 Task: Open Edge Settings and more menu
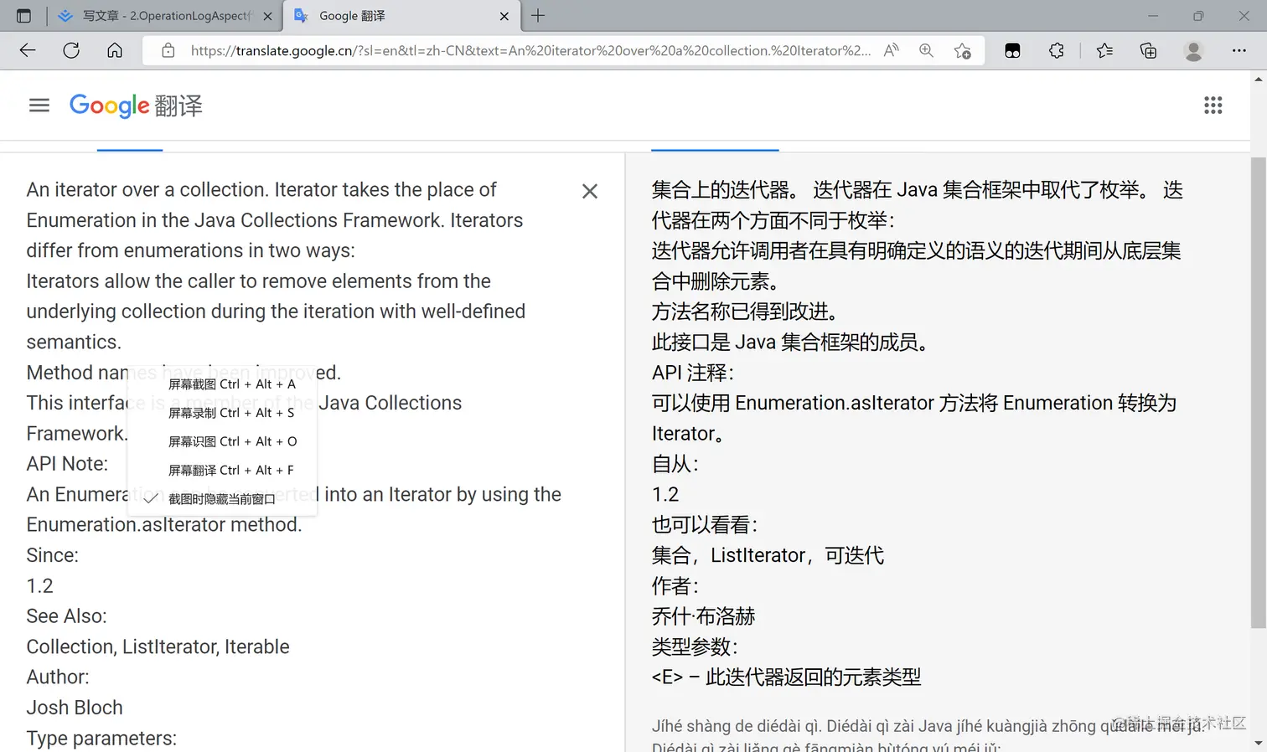tap(1239, 50)
